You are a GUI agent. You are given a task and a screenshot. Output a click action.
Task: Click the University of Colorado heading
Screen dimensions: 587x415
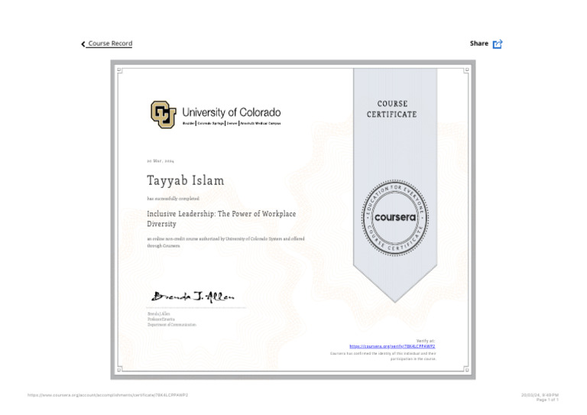232,112
